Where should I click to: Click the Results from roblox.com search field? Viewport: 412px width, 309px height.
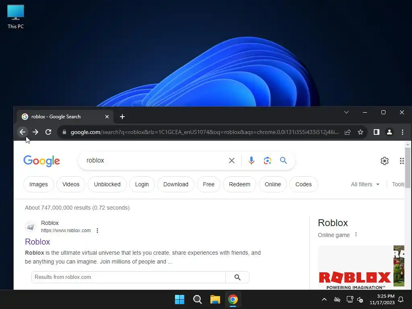128,277
